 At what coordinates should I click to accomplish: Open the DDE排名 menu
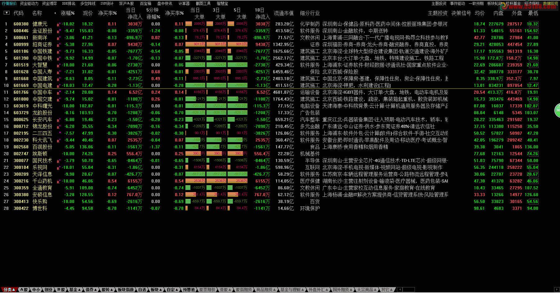point(69,3)
